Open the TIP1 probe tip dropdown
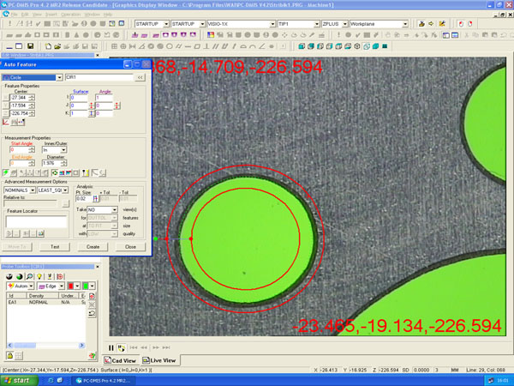Image resolution: width=514 pixels, height=386 pixels. [x=316, y=24]
